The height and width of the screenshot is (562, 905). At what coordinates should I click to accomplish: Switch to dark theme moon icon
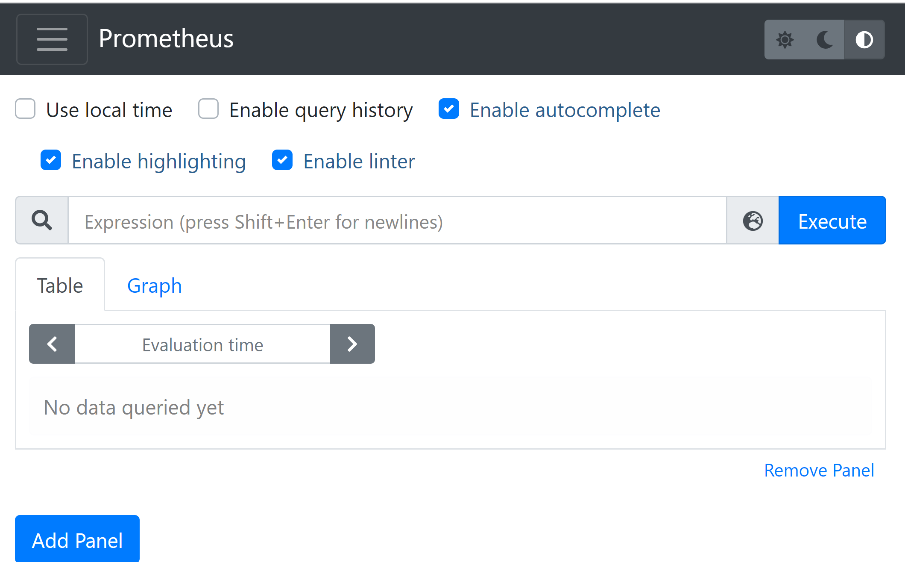click(x=824, y=40)
